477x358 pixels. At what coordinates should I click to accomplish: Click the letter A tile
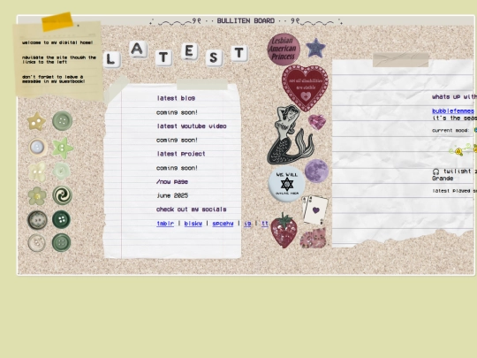pyautogui.click(x=138, y=49)
